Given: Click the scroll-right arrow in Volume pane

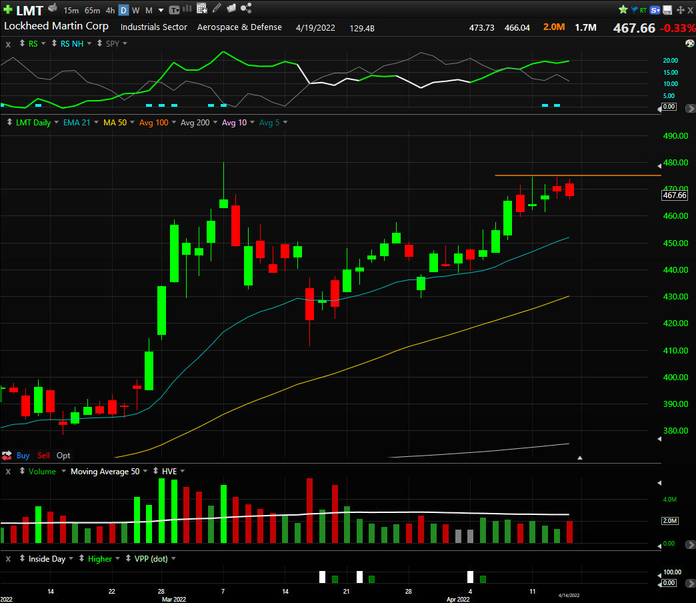Looking at the screenshot, I should tap(690, 544).
